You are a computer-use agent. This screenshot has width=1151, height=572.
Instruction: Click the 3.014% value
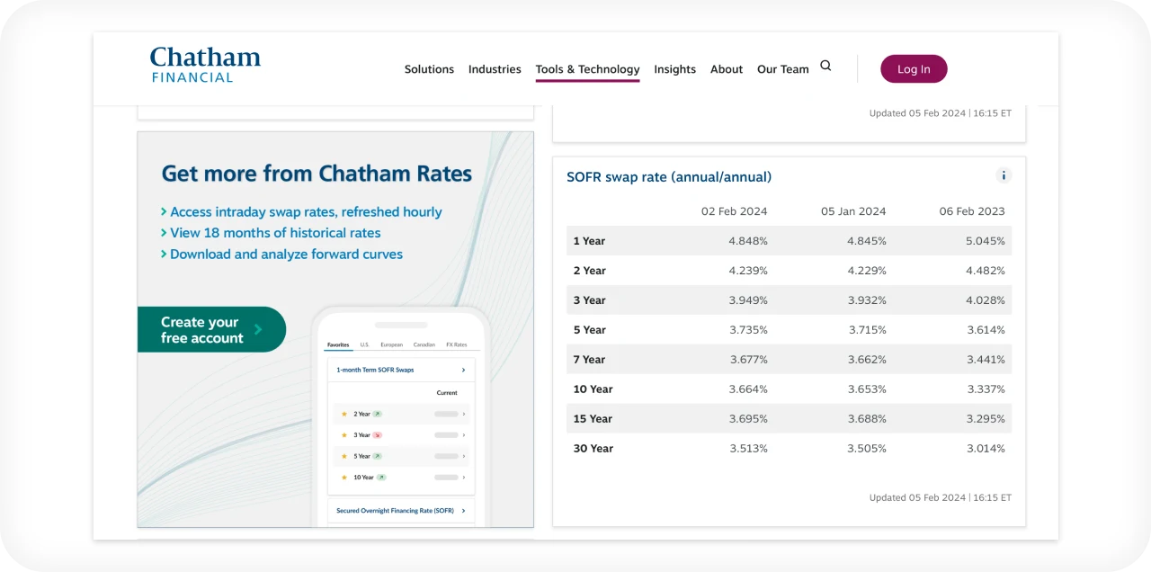(986, 449)
